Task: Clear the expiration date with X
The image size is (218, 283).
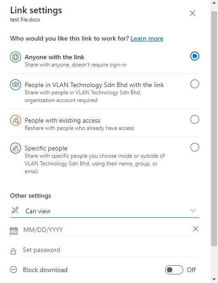Action: tap(196, 229)
